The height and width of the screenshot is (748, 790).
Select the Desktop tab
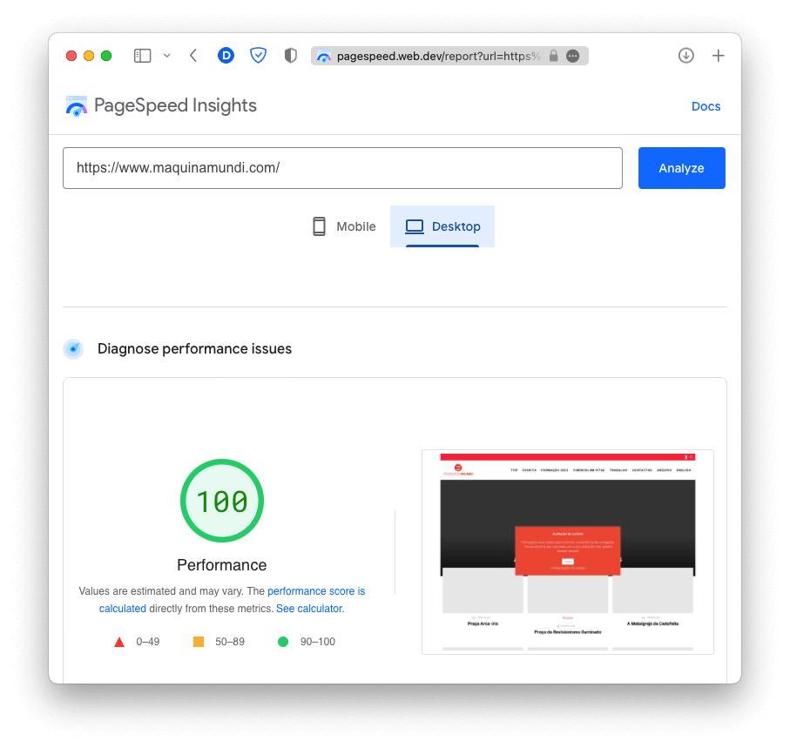pyautogui.click(x=442, y=226)
